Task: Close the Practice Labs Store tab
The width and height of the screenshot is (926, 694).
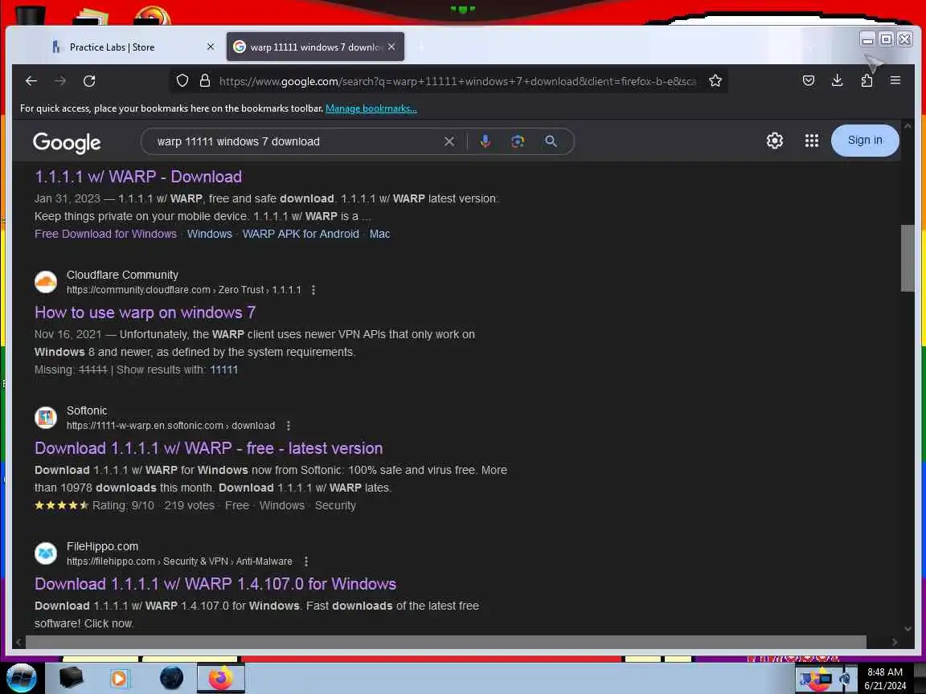Action: click(x=211, y=47)
